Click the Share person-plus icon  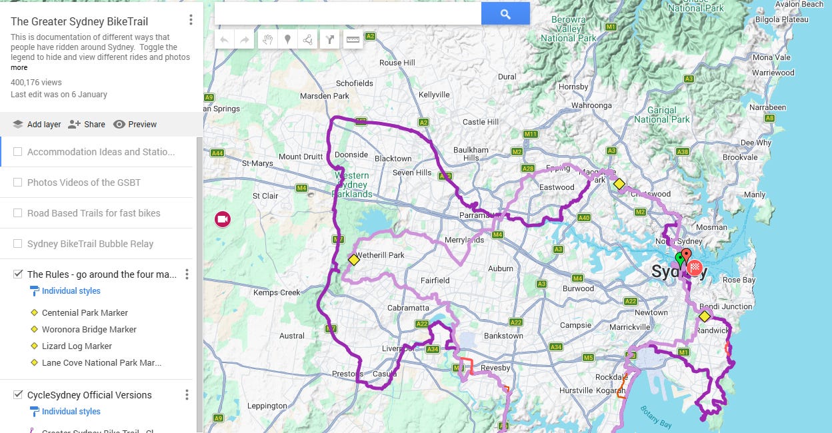[74, 124]
